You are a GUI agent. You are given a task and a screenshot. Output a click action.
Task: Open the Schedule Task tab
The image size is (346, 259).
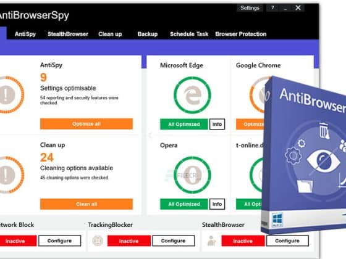[189, 34]
